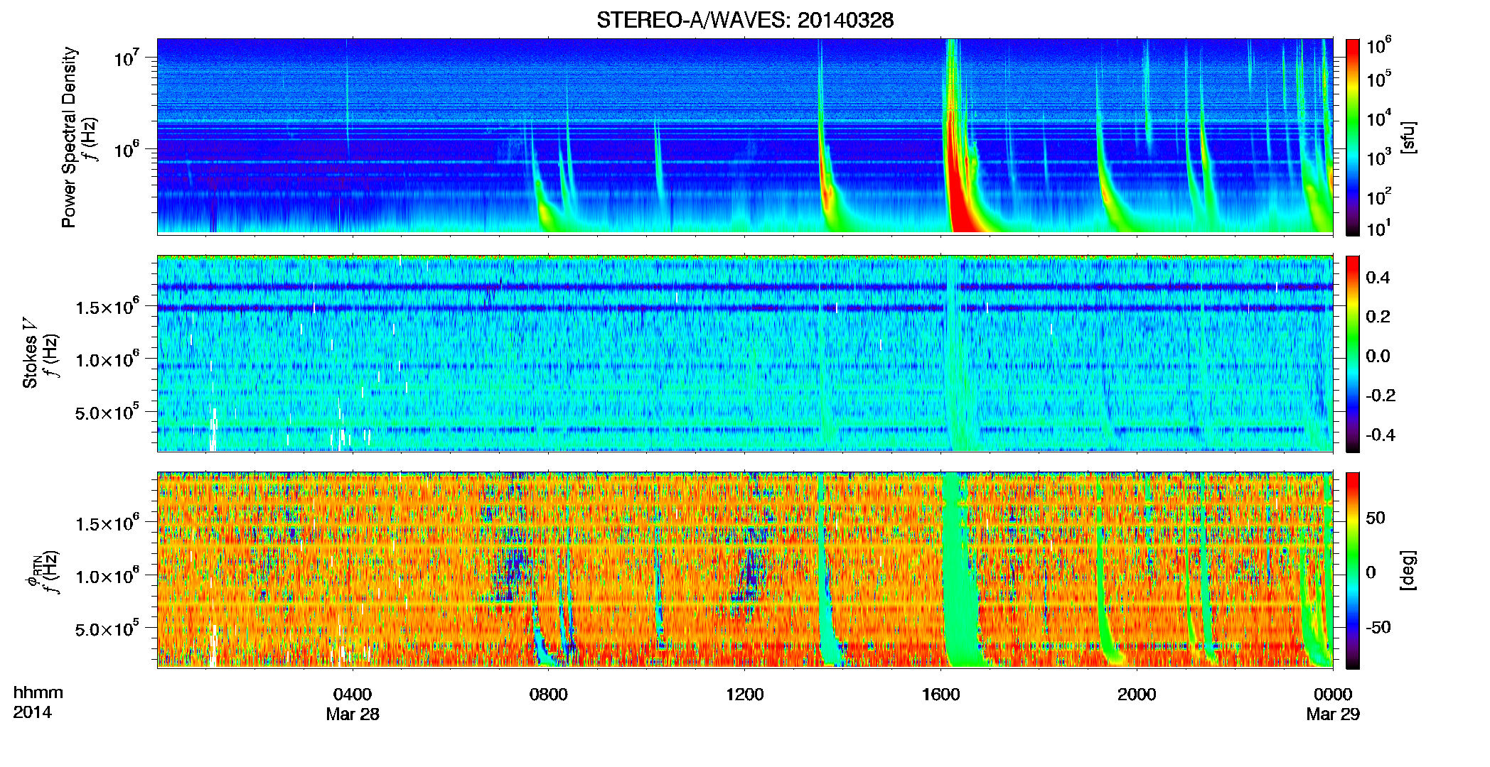Image resolution: width=1490 pixels, height=767 pixels.
Task: Click the 10^6 label on sfu color bar
Action: [x=1379, y=45]
